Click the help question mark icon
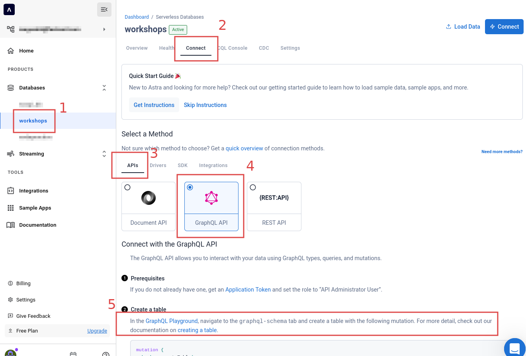This screenshot has height=356, width=526. pyautogui.click(x=106, y=354)
